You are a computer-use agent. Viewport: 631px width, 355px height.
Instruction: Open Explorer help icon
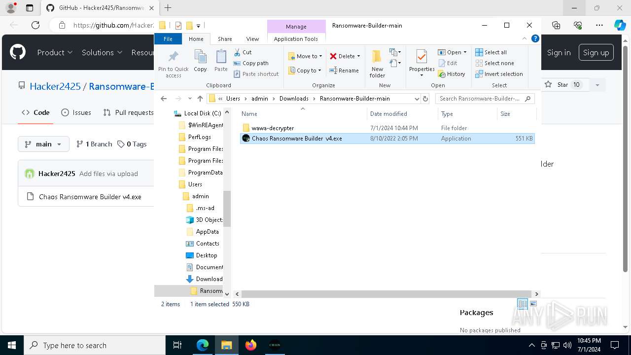535,38
